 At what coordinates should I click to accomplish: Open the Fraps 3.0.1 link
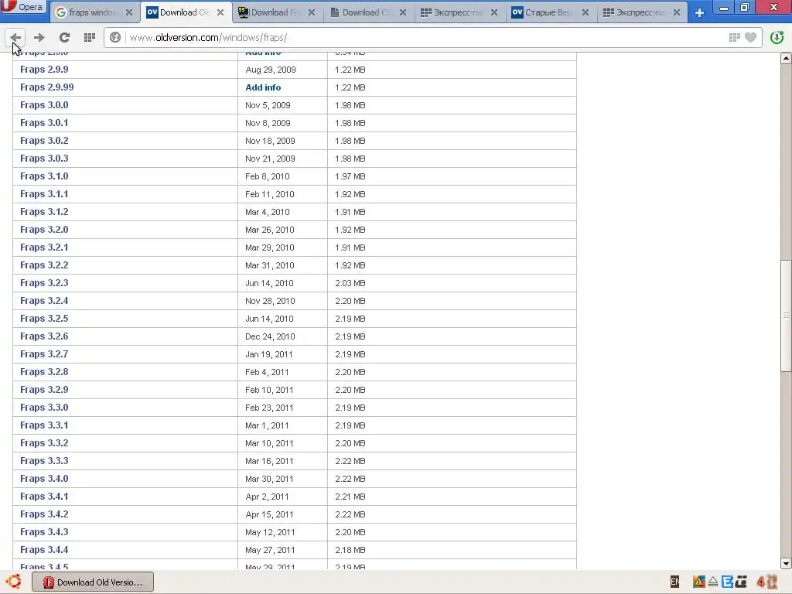click(x=44, y=123)
